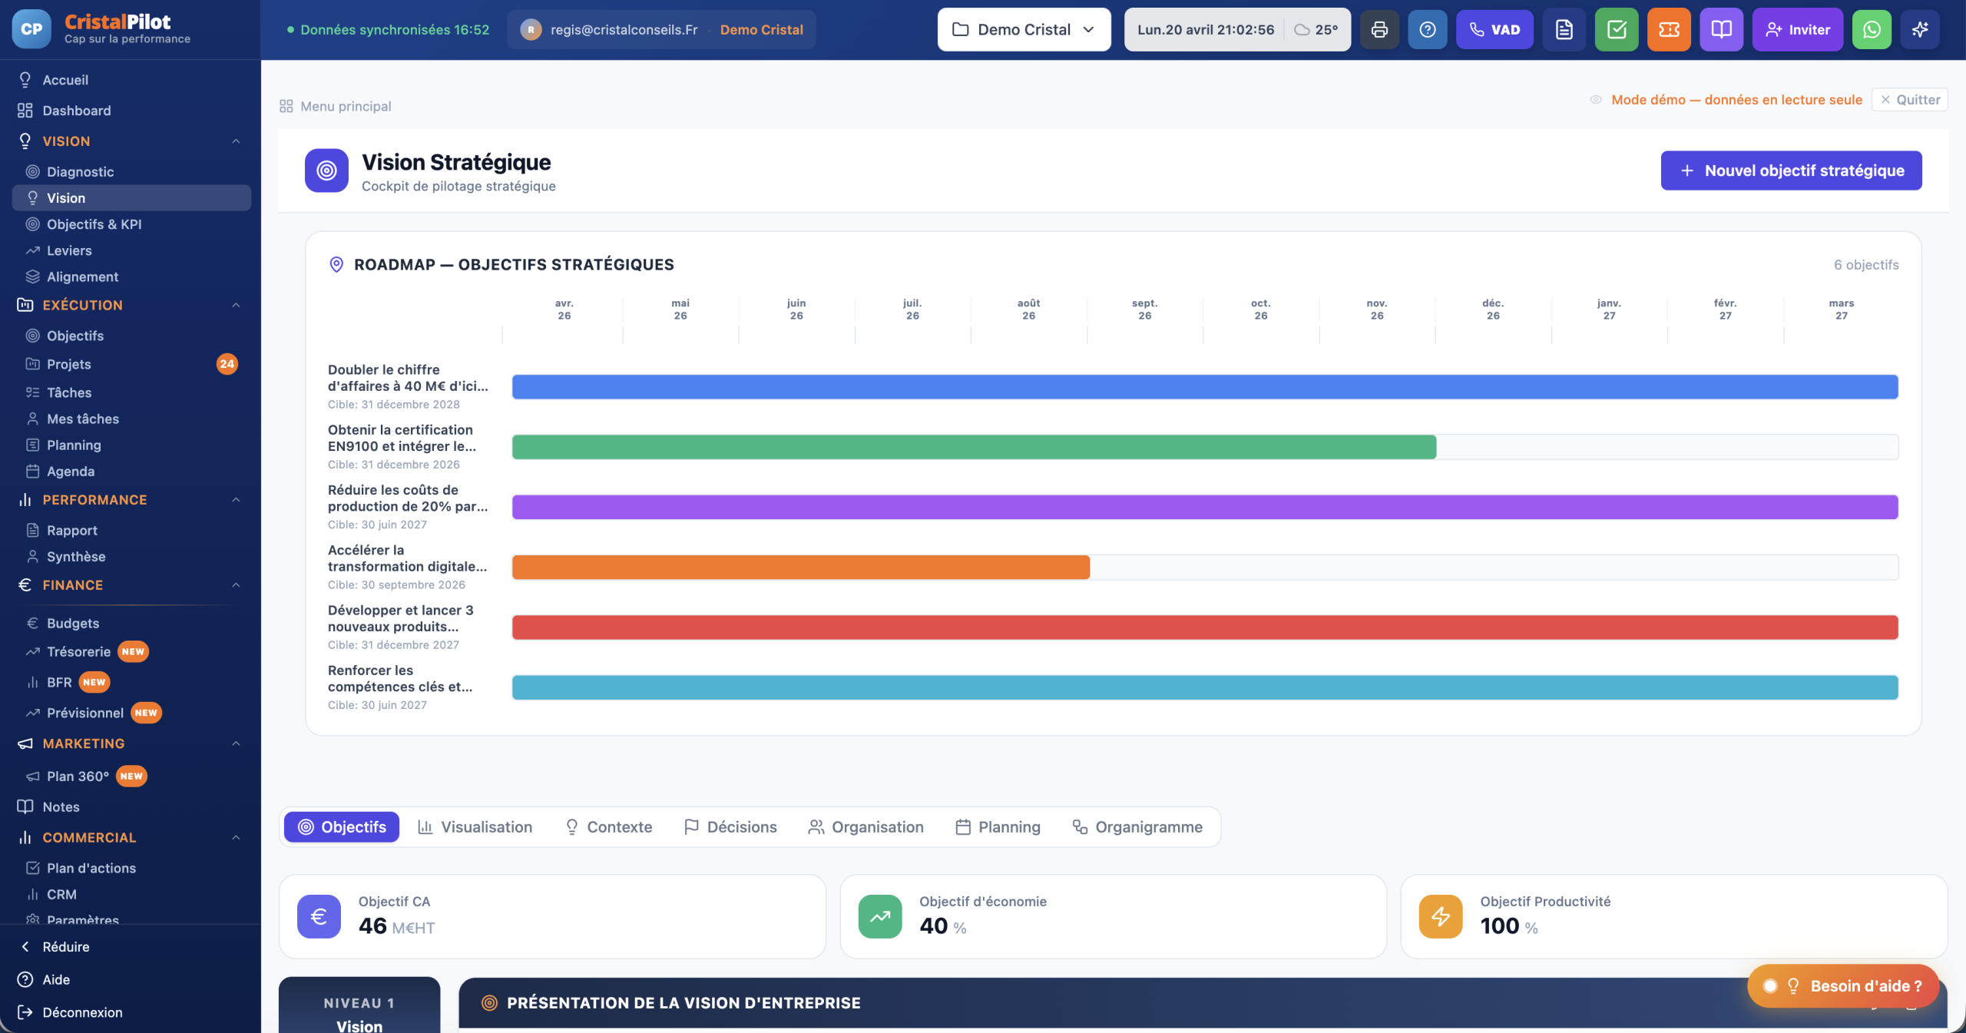Open the green checklist icon button

tap(1617, 30)
